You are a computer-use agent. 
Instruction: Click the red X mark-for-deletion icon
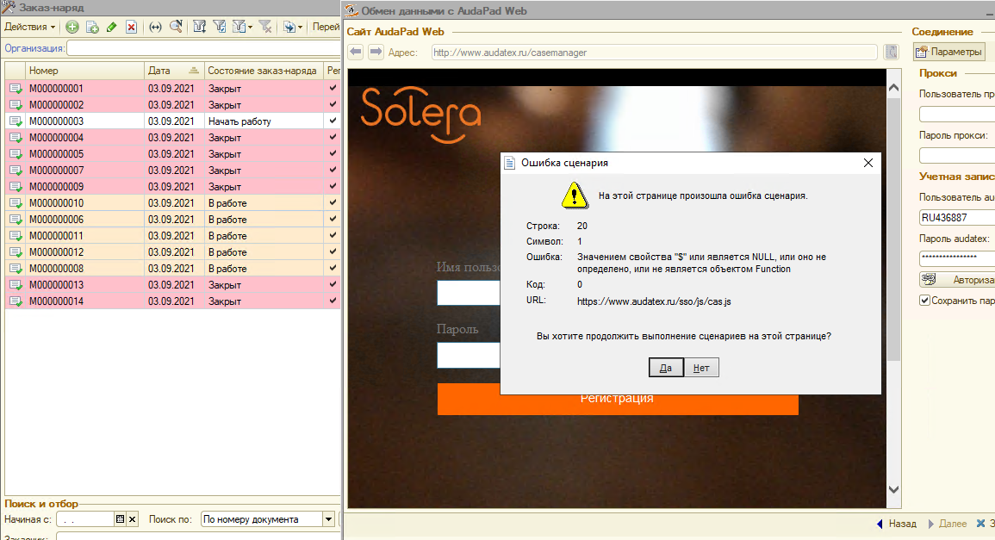pos(131,27)
